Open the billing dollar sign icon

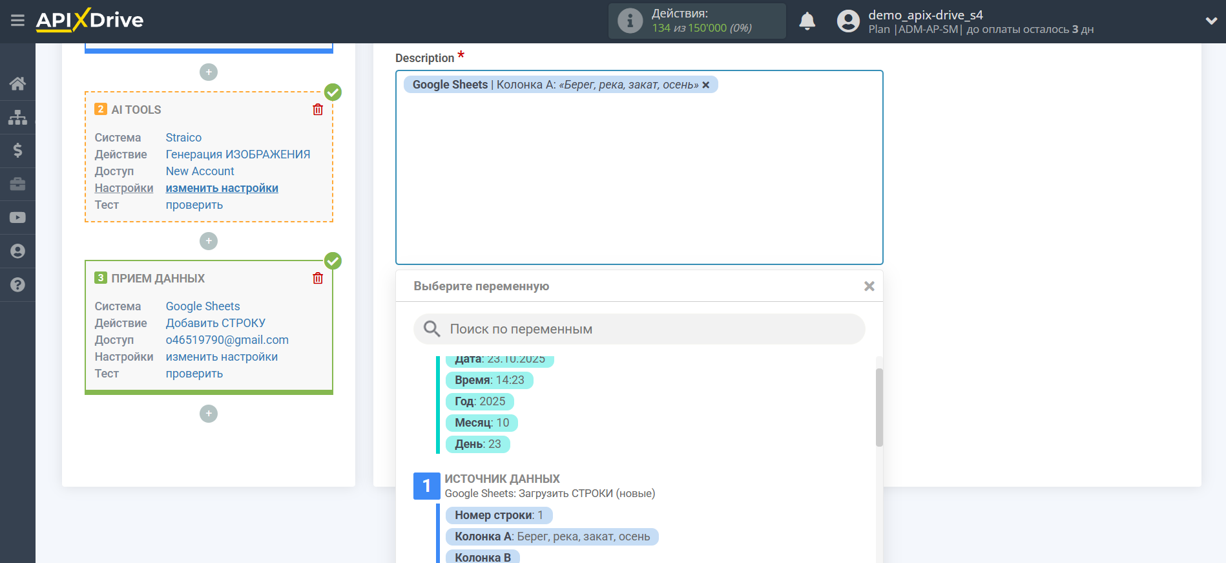17,151
